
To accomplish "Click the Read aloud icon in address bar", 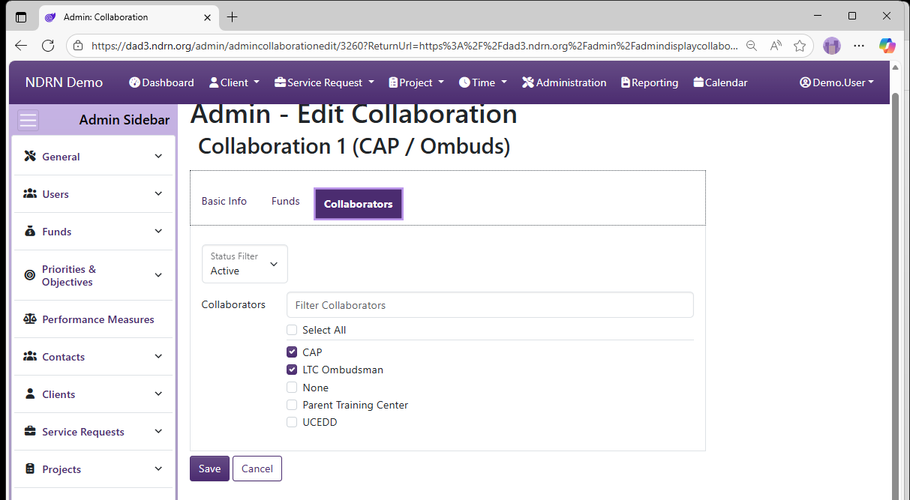I will [x=776, y=46].
